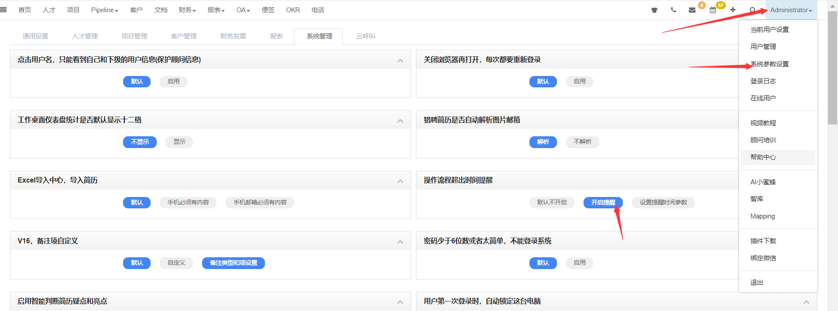The width and height of the screenshot is (838, 311).
Task: Open 客户 in top navigation
Action: pyautogui.click(x=136, y=10)
